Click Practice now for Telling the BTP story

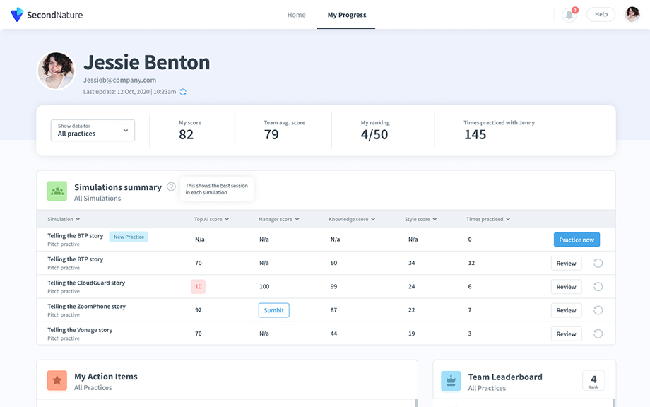tap(577, 240)
